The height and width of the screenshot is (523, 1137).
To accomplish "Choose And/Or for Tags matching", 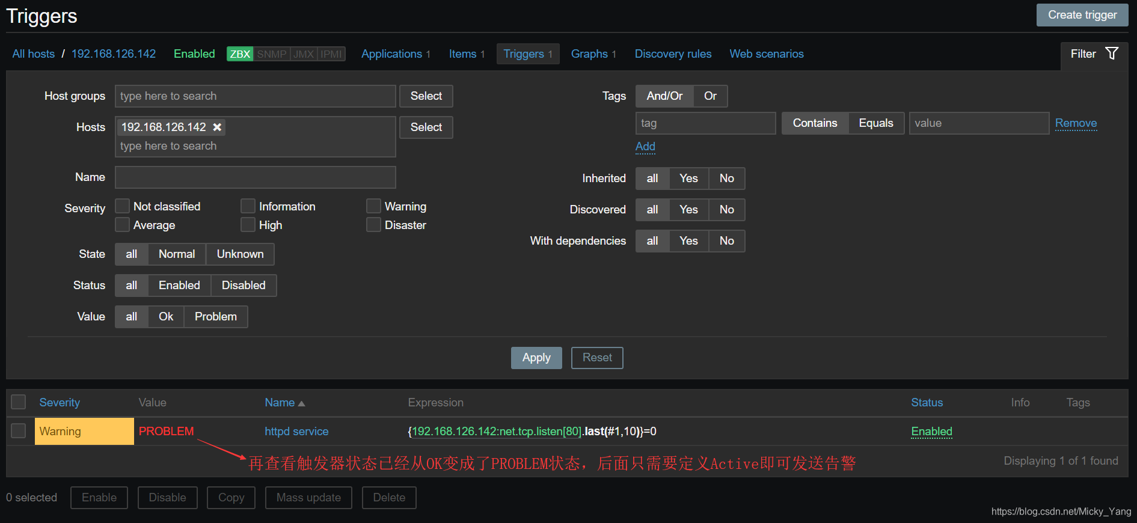I will [x=664, y=96].
